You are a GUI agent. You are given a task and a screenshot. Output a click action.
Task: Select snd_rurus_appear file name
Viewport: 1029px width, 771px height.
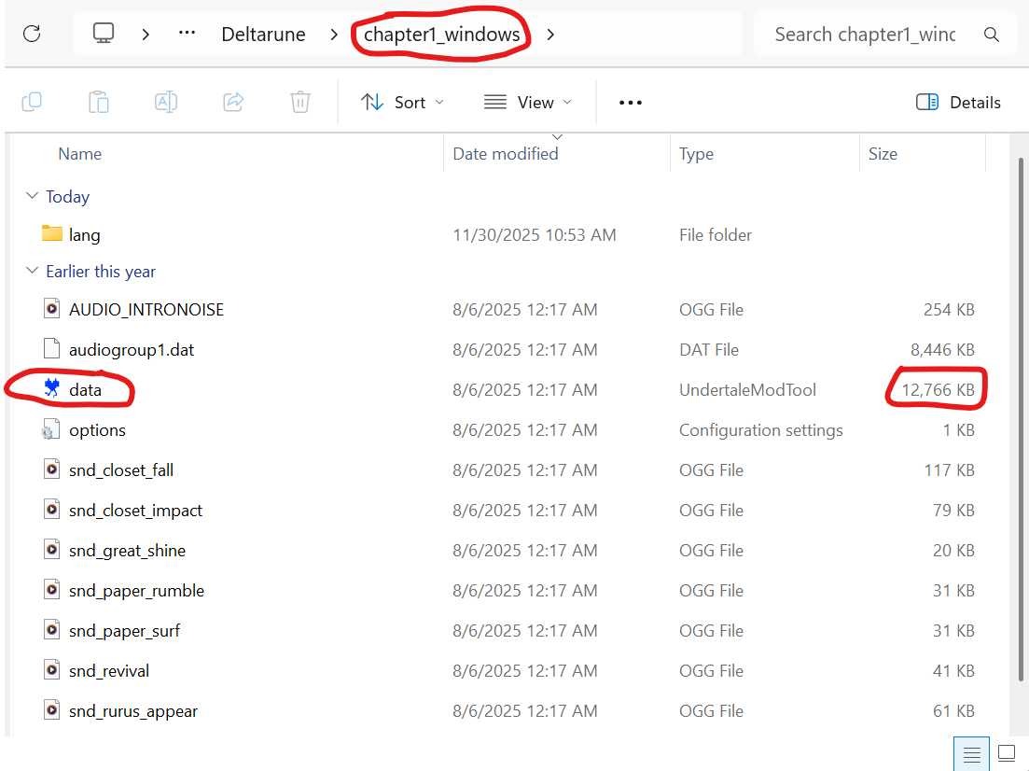[133, 710]
